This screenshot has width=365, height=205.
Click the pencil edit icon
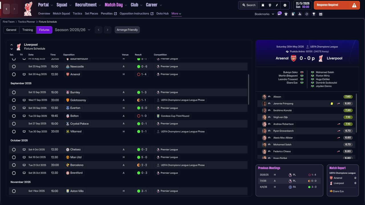(277, 5)
